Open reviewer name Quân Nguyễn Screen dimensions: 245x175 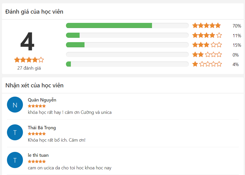pos(42,100)
